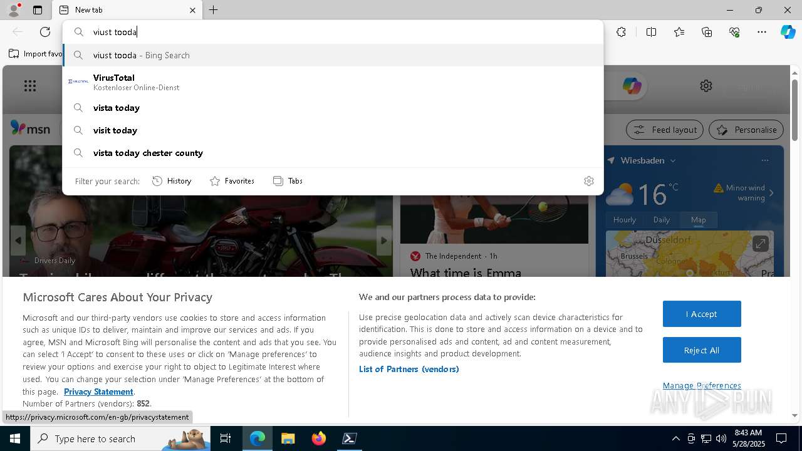Switch weather to Daily tab
Viewport: 802px width, 451px height.
662,220
